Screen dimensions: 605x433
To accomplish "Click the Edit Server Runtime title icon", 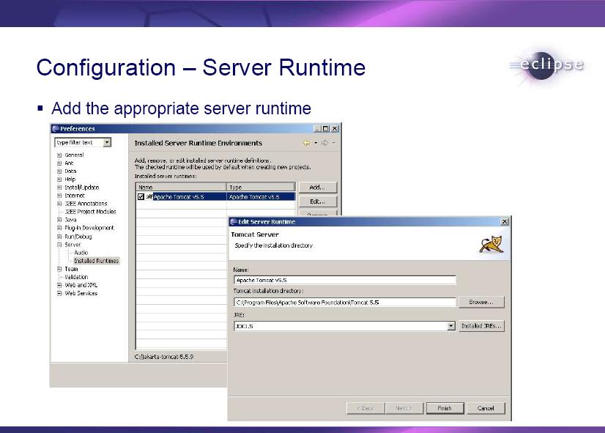I will pos(234,222).
